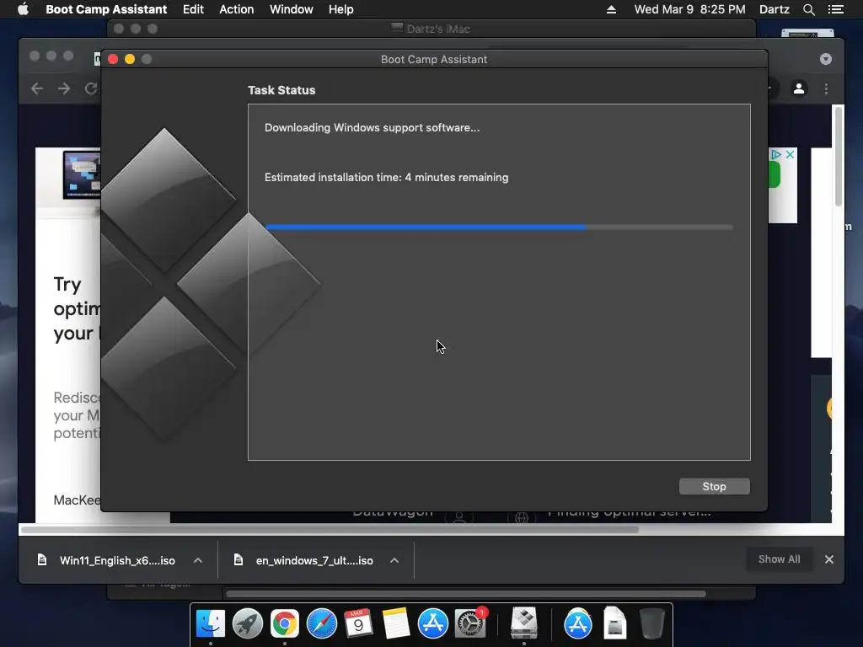This screenshot has width=863, height=647.
Task: Open Launchpad from the Dock
Action: pos(247,623)
